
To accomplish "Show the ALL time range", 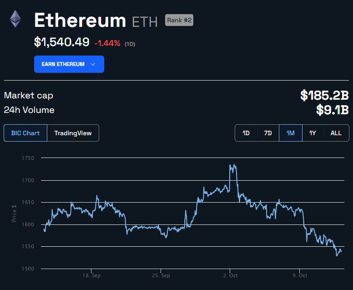I will click(336, 133).
